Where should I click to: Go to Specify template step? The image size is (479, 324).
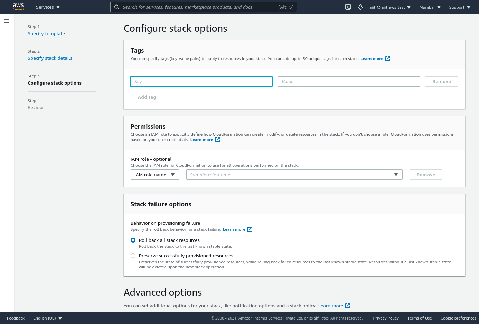[46, 33]
